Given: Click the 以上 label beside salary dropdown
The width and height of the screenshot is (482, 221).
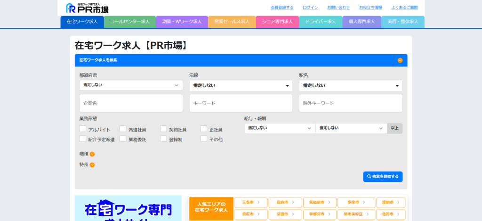Looking at the screenshot, I should (395, 128).
